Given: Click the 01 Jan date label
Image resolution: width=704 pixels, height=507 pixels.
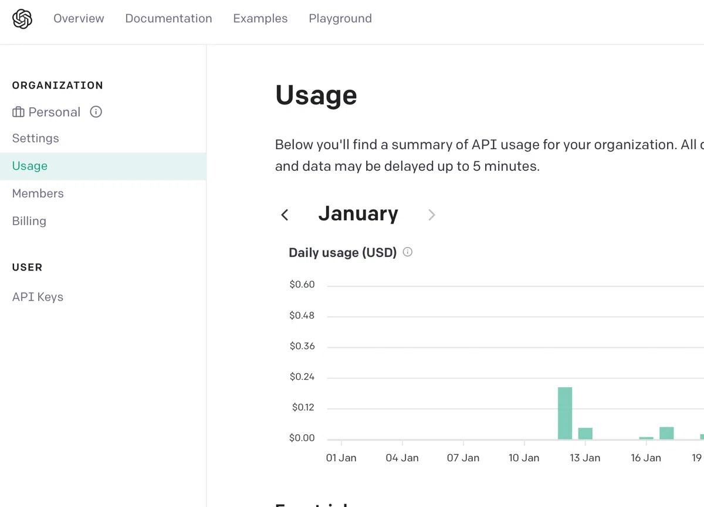Looking at the screenshot, I should click(x=341, y=458).
